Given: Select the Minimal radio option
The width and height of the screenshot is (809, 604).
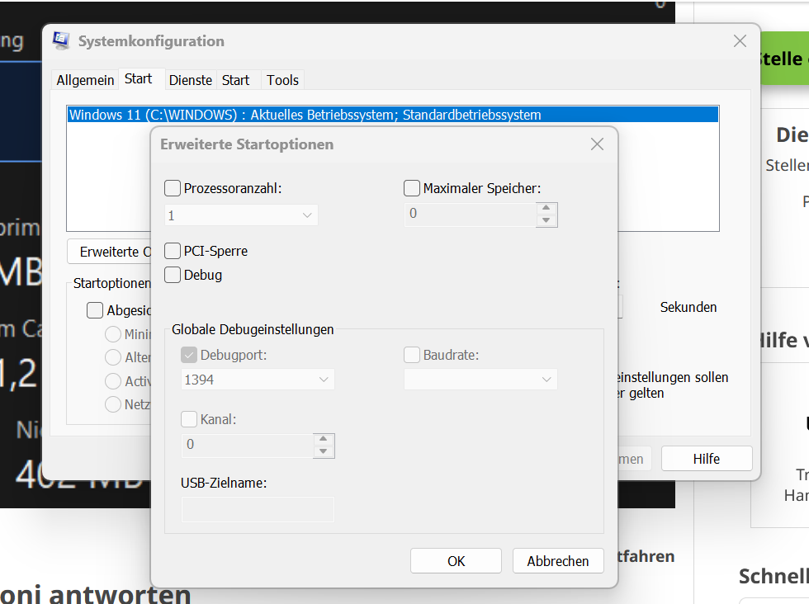Looking at the screenshot, I should pyautogui.click(x=113, y=334).
